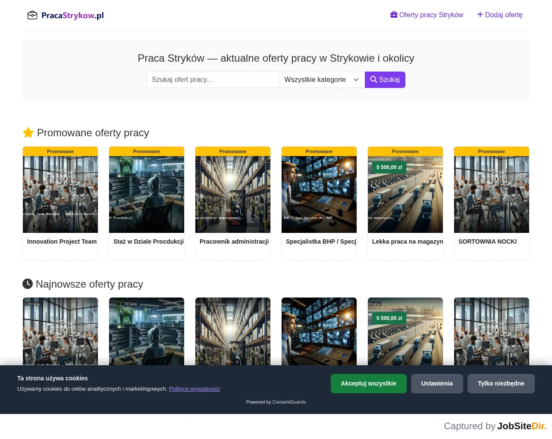Open promoted Innovation Project Team offer image

pyautogui.click(x=60, y=194)
